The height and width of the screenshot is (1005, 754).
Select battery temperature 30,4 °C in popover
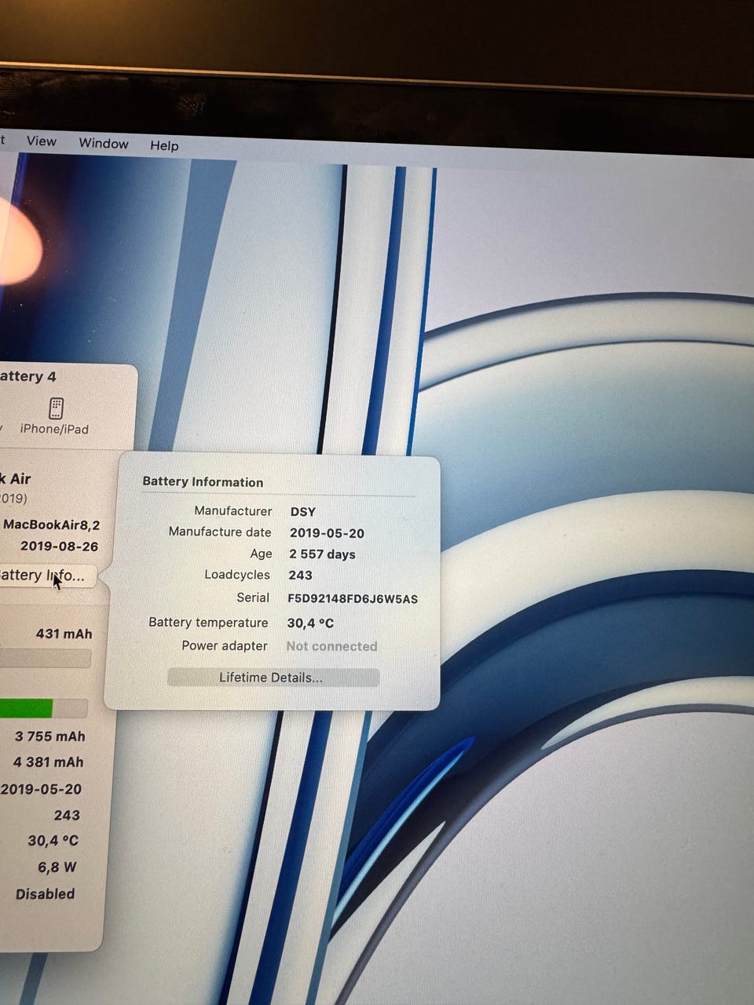pos(310,623)
